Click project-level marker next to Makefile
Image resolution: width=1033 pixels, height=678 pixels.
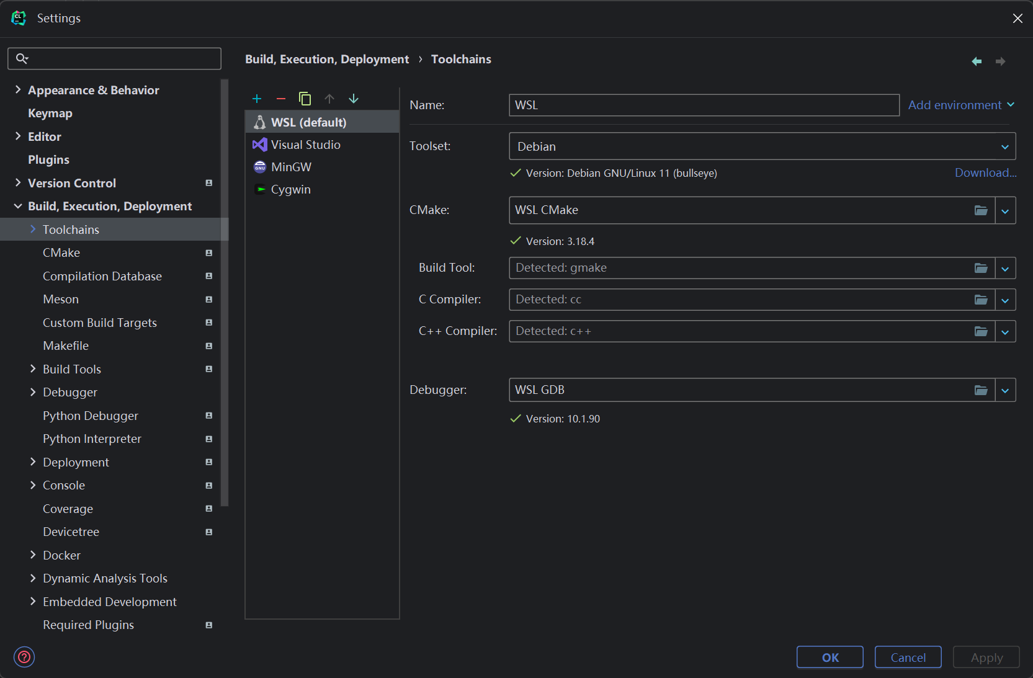coord(209,346)
